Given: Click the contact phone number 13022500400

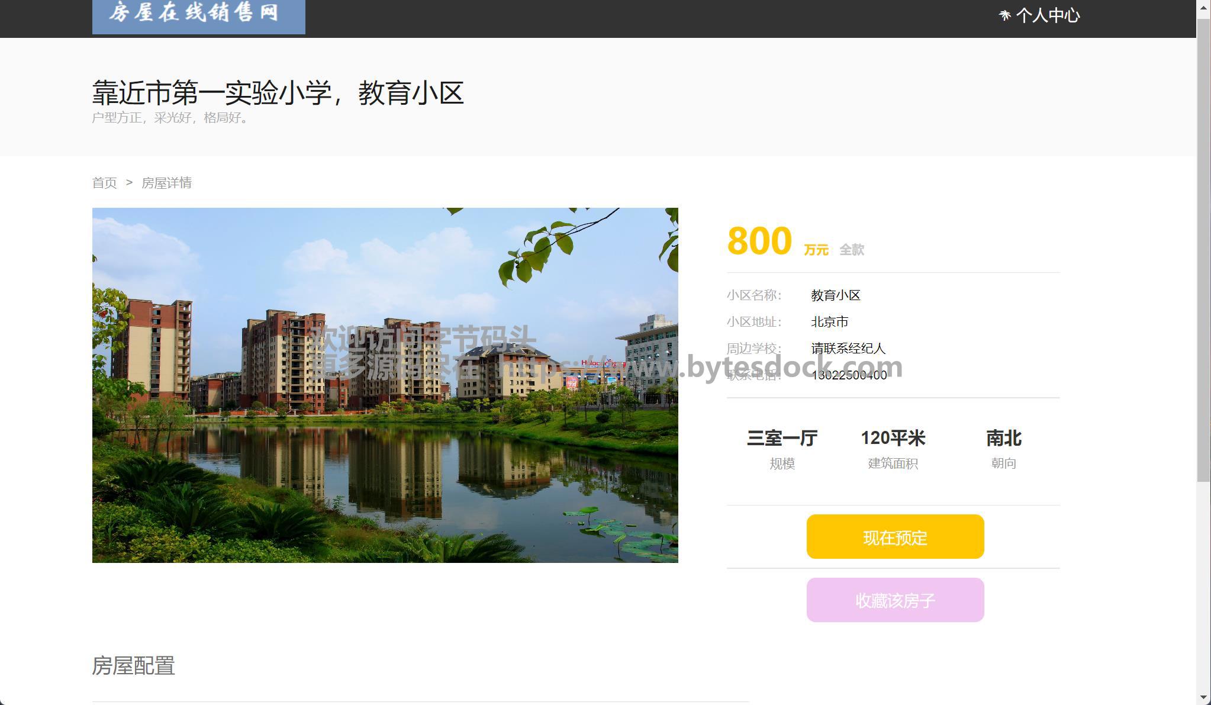Looking at the screenshot, I should click(x=849, y=375).
